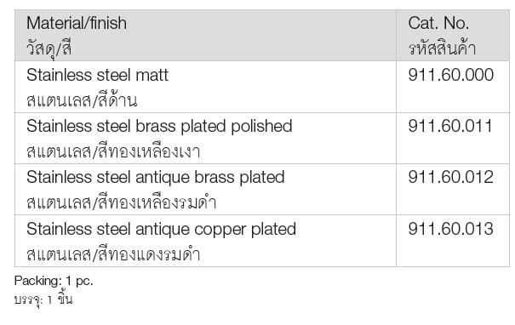Click the Packing: 1 pc. note
This screenshot has width=515, height=325.
[54, 281]
